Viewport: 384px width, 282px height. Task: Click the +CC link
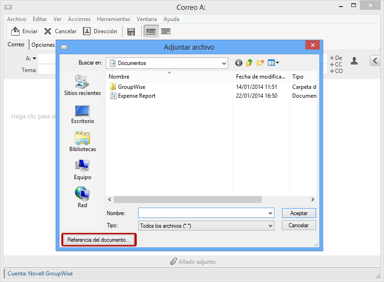pyautogui.click(x=336, y=65)
